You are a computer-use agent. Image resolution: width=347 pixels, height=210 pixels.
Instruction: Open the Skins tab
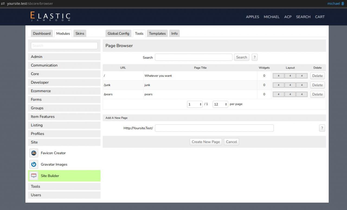point(80,34)
